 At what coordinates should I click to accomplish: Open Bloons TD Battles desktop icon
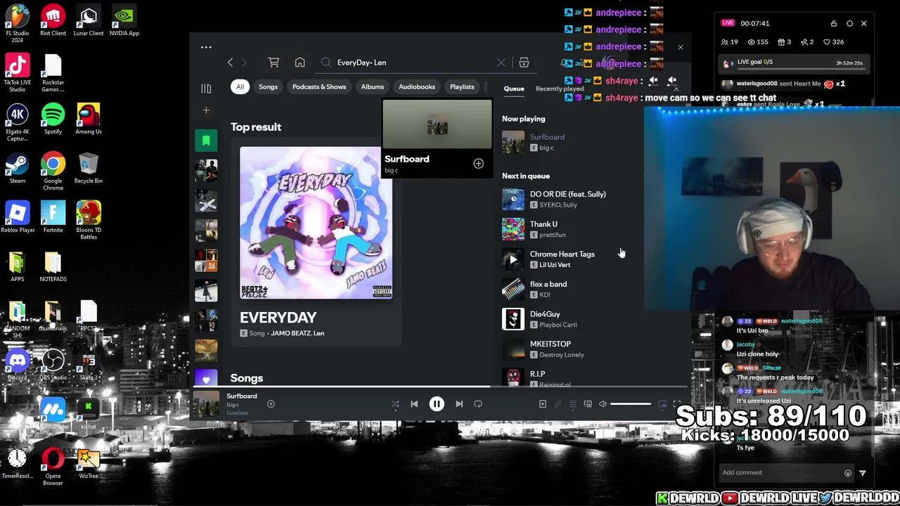click(89, 220)
